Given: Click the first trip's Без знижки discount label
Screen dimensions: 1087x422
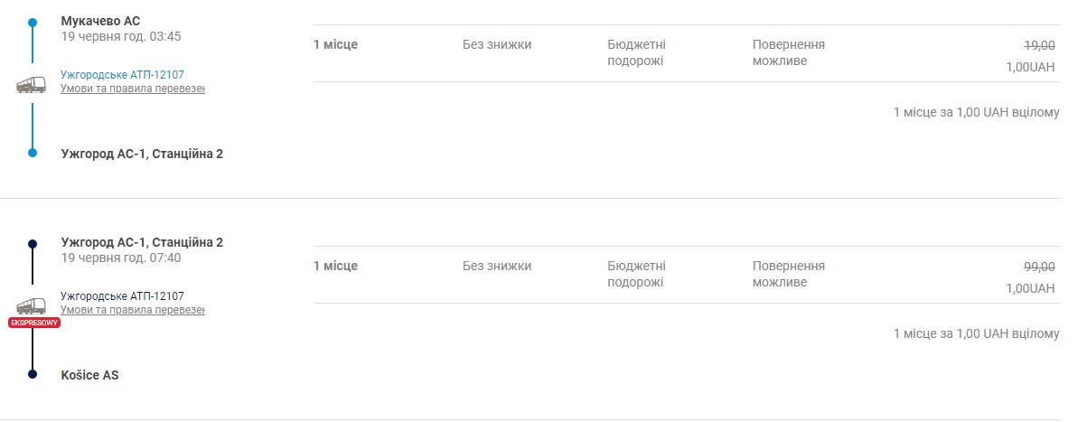Looking at the screenshot, I should (x=497, y=44).
